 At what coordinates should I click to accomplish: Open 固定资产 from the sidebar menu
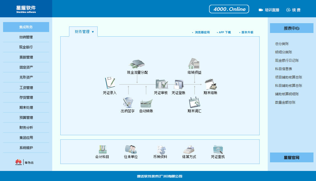tap(26, 67)
